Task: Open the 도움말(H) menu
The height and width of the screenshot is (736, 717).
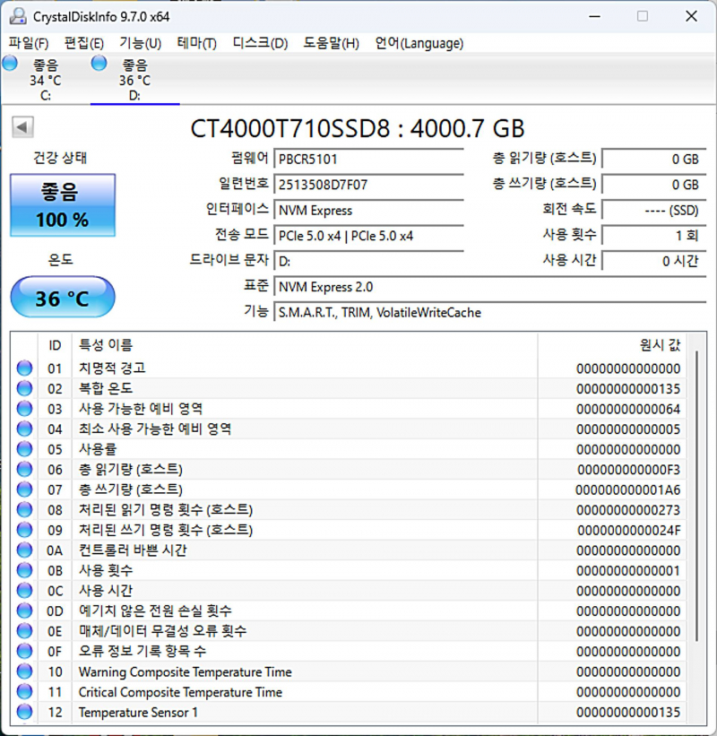Action: click(331, 43)
